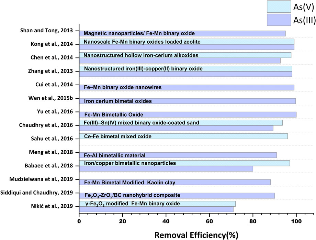Screen dimensions: 316x240
Task: Click the x-axis tick label '60'
Action: [210, 221]
